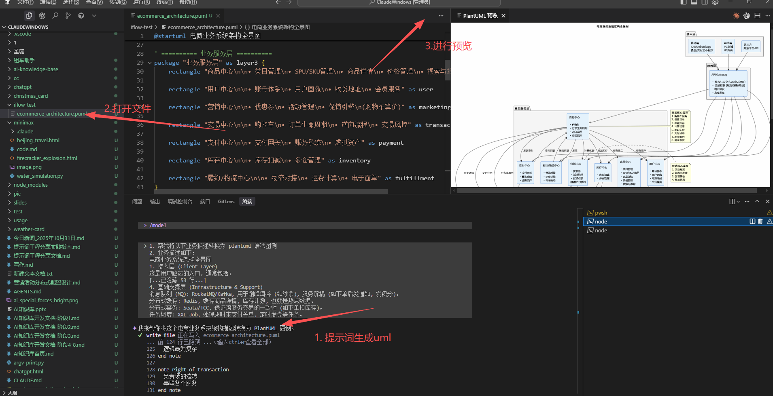Toggle the primary sidebar layout button
This screenshot has width=773, height=396.
point(684,2)
